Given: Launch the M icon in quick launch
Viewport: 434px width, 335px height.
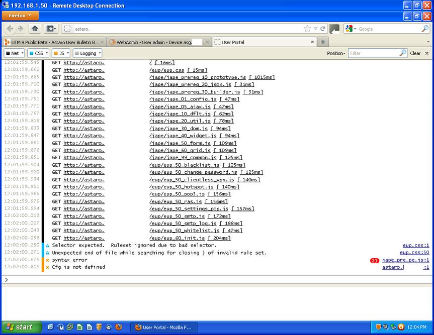Looking at the screenshot, I should [61, 327].
